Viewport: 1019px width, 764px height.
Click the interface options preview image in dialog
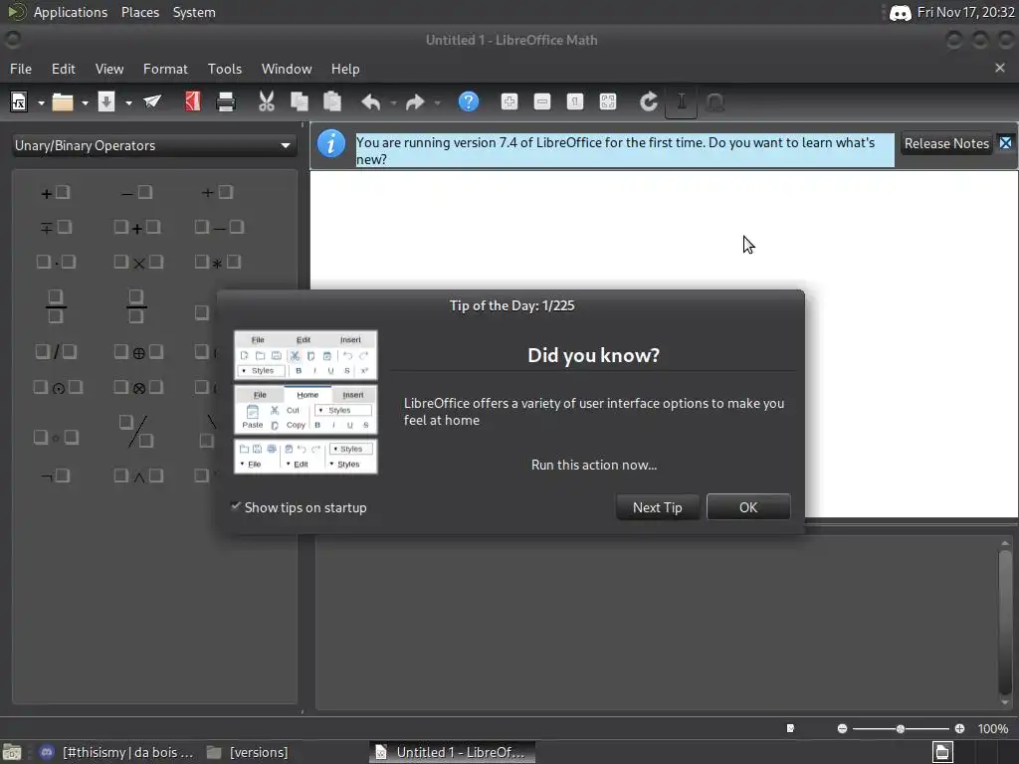click(306, 402)
